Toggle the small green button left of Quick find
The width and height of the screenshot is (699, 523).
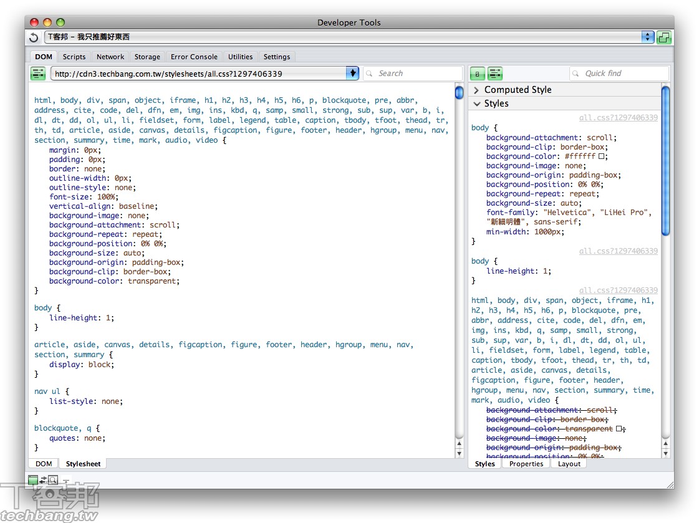point(477,74)
